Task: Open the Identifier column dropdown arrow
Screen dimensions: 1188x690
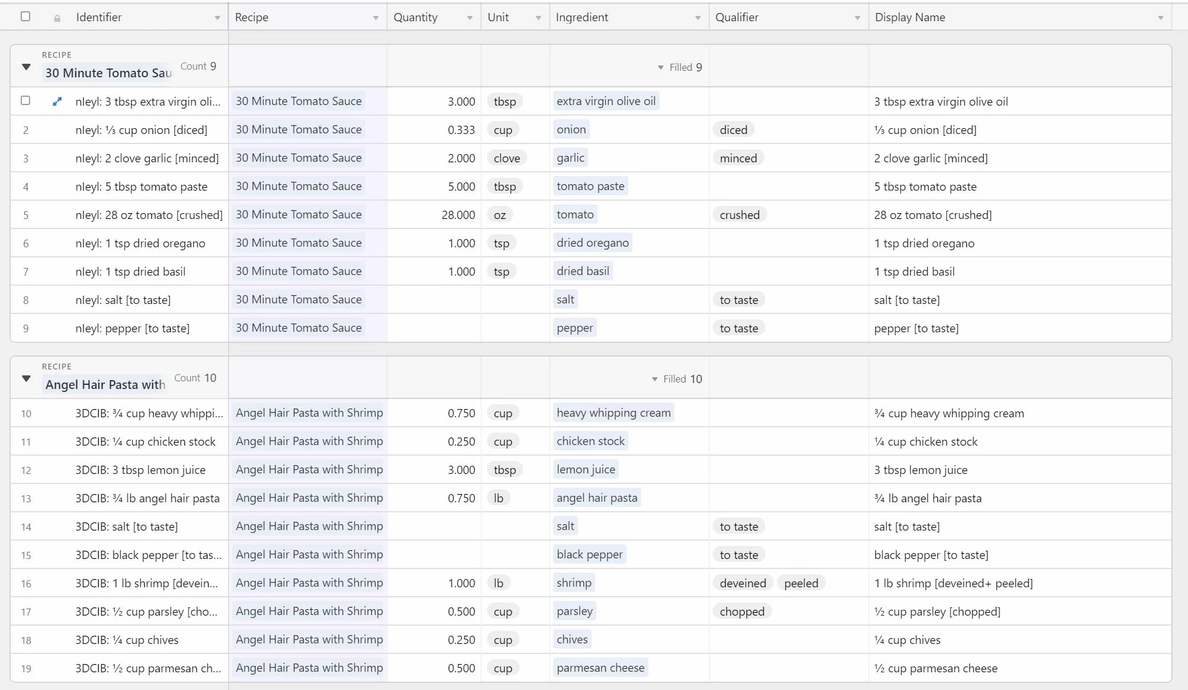Action: coord(218,18)
